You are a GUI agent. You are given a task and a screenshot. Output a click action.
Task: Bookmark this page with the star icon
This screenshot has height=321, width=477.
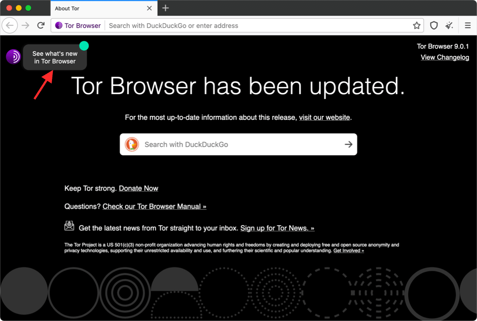417,25
